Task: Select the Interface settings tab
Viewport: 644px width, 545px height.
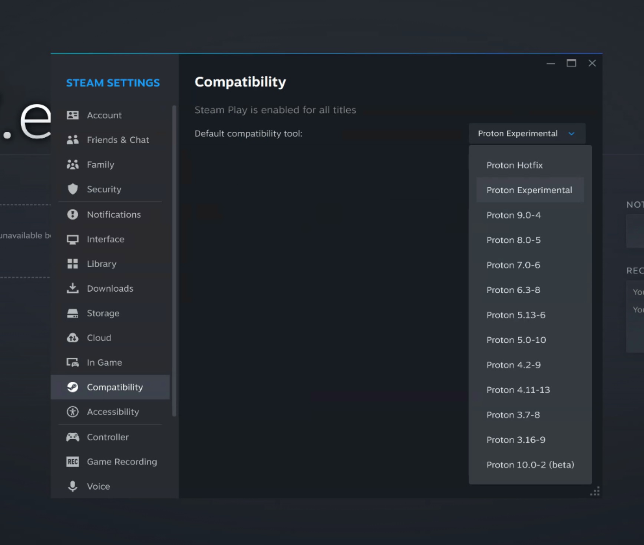Action: point(110,239)
